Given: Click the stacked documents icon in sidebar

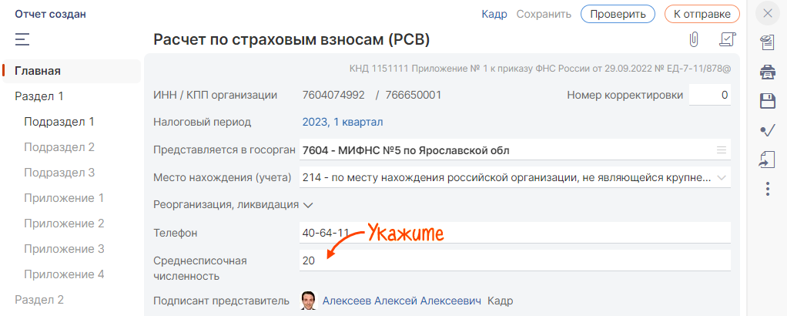Looking at the screenshot, I should click(x=768, y=43).
